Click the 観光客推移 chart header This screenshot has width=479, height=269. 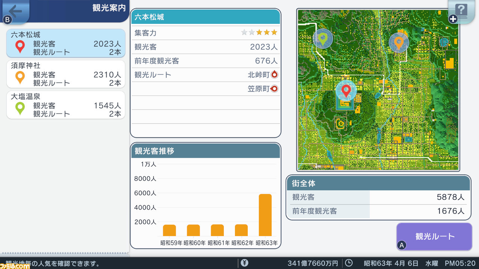pos(205,151)
